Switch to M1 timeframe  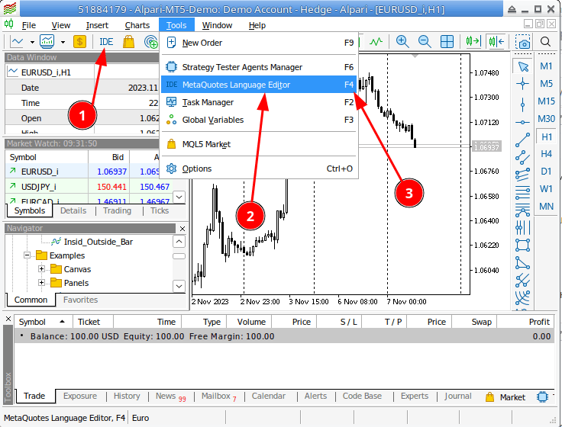(x=546, y=66)
